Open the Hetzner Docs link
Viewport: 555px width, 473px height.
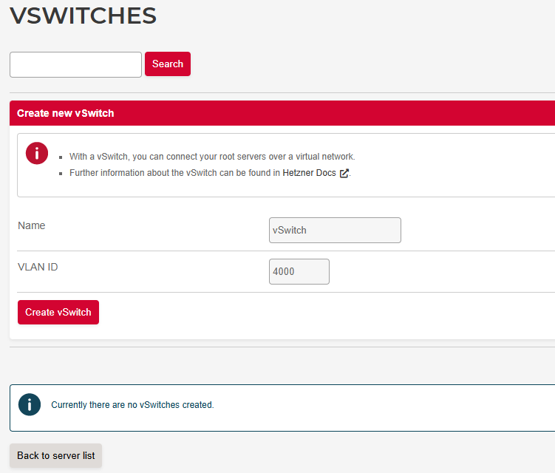click(x=309, y=173)
